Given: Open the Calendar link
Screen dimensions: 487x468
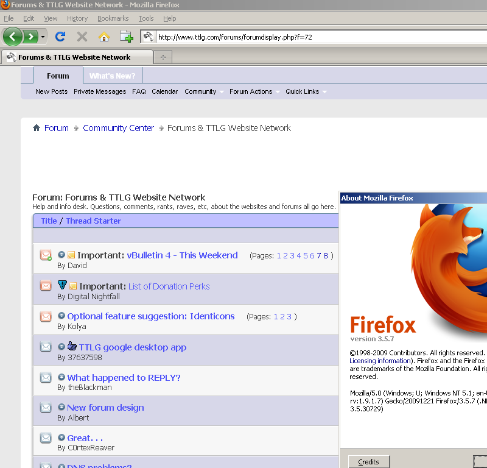Looking at the screenshot, I should click(164, 91).
